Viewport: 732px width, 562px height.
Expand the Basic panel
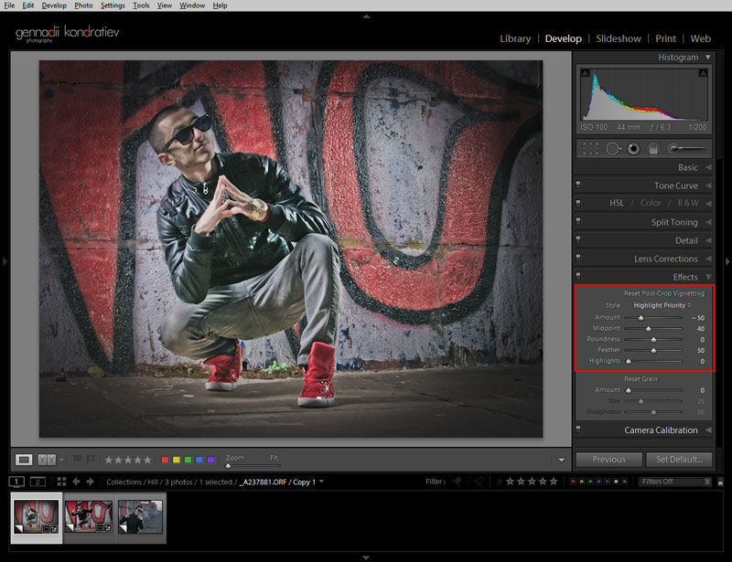(x=708, y=167)
